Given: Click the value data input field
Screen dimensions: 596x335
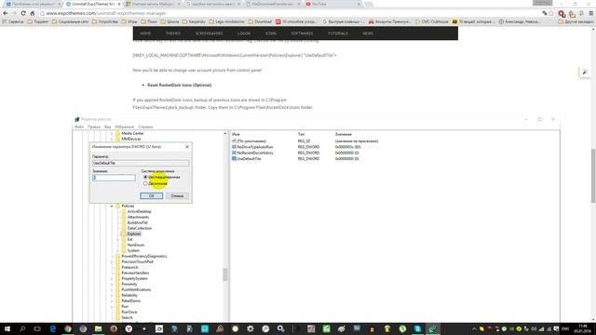Looking at the screenshot, I should tap(114, 178).
